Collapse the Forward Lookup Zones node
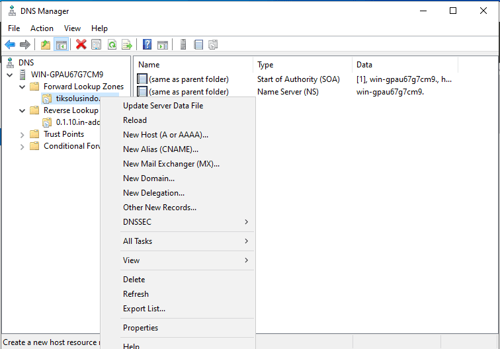500x349 pixels. click(22, 87)
